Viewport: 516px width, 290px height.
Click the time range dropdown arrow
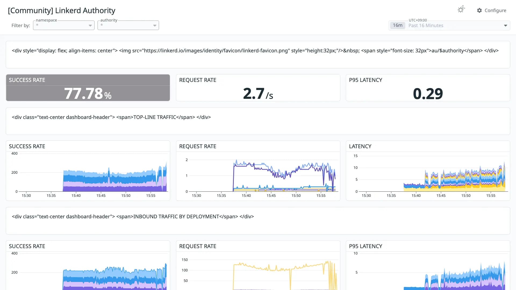(x=506, y=26)
